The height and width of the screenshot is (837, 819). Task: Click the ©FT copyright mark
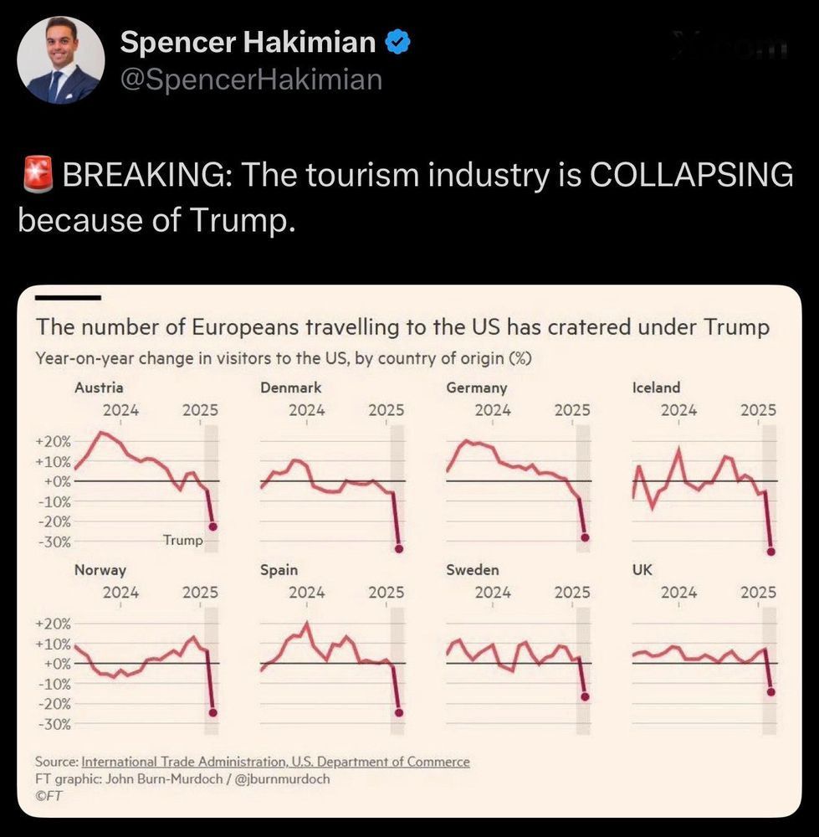point(49,795)
